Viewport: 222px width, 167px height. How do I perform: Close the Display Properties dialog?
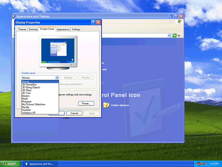point(98,23)
